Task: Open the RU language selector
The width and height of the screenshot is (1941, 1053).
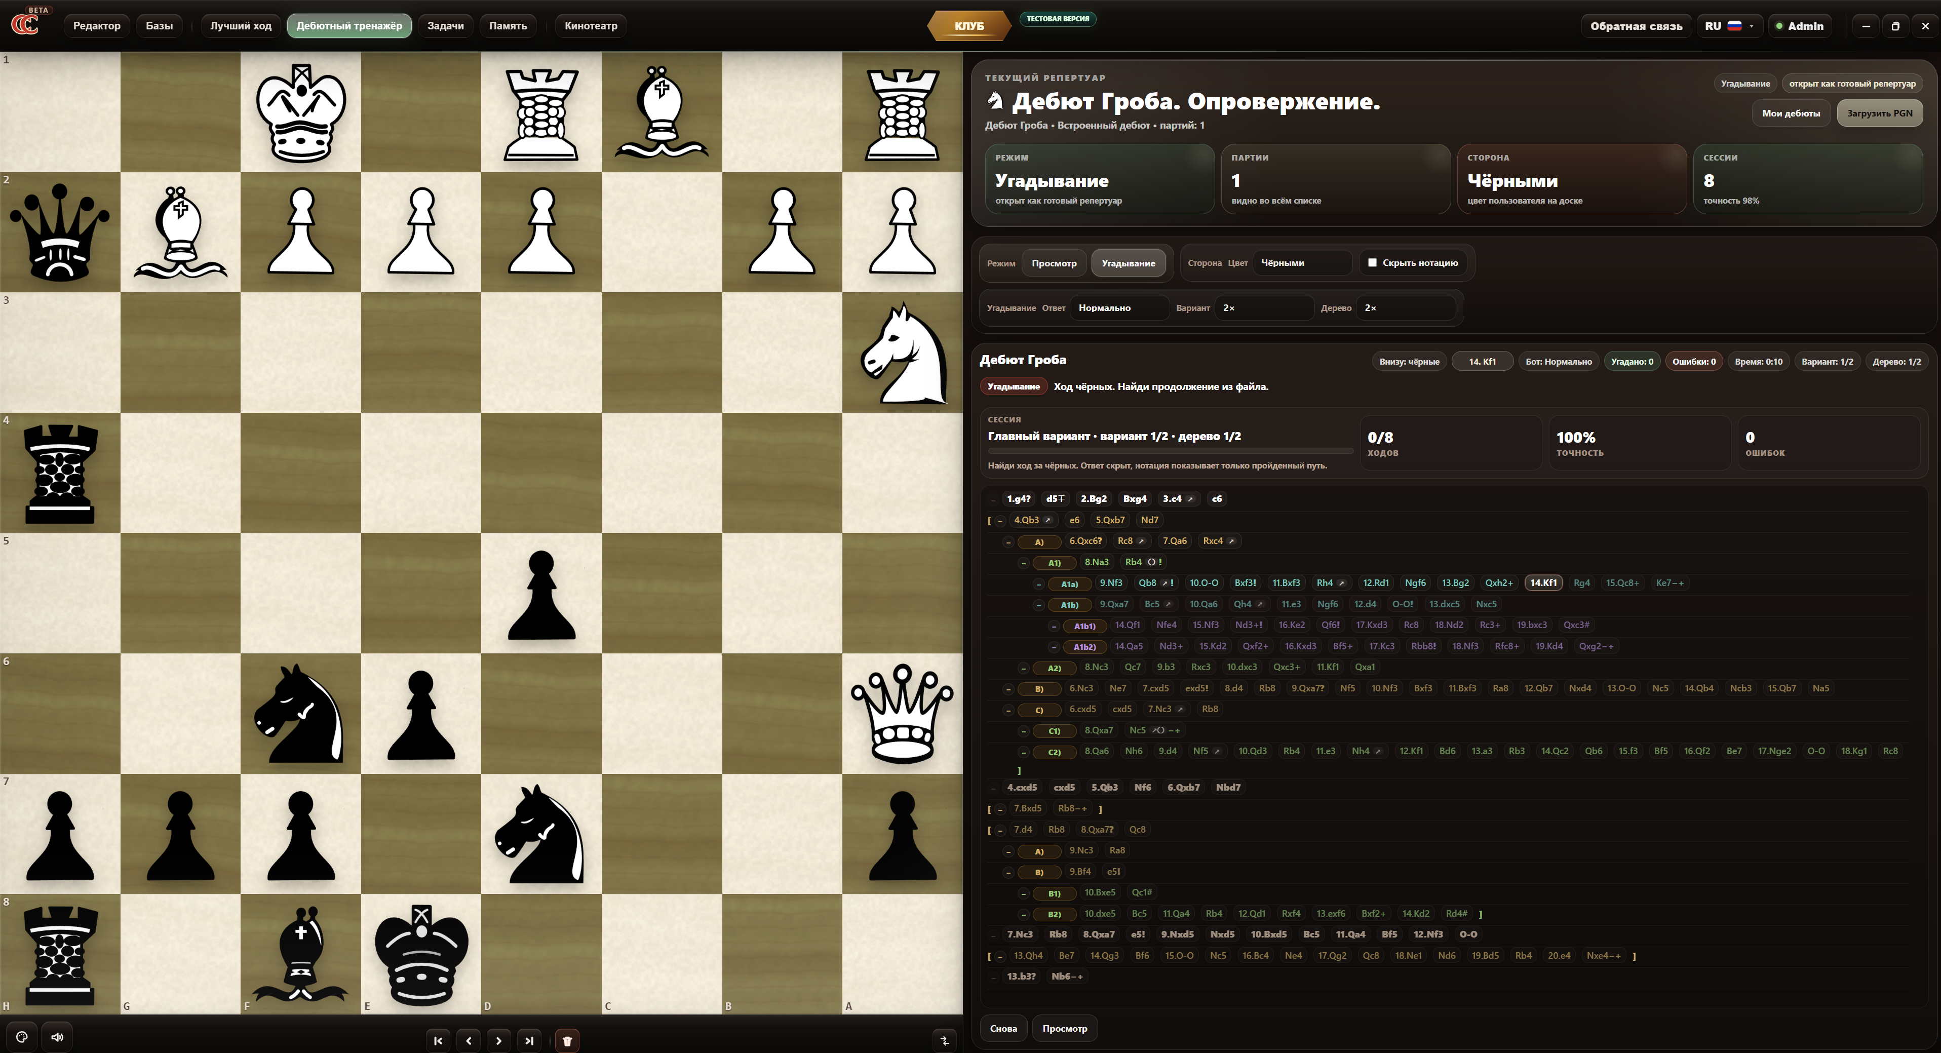Action: (x=1729, y=26)
